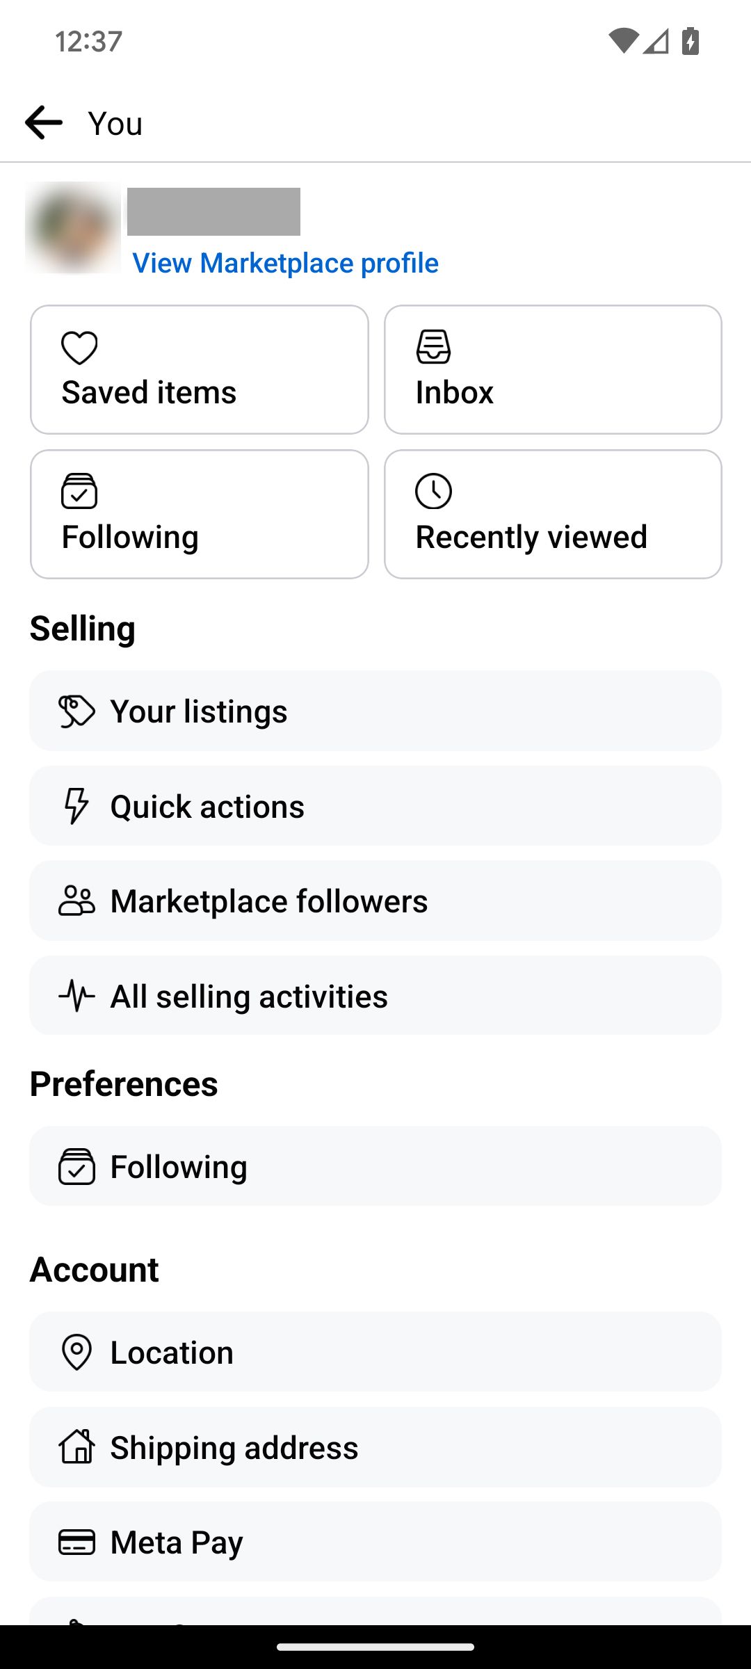Tap the house icon for Shipping address

(76, 1447)
